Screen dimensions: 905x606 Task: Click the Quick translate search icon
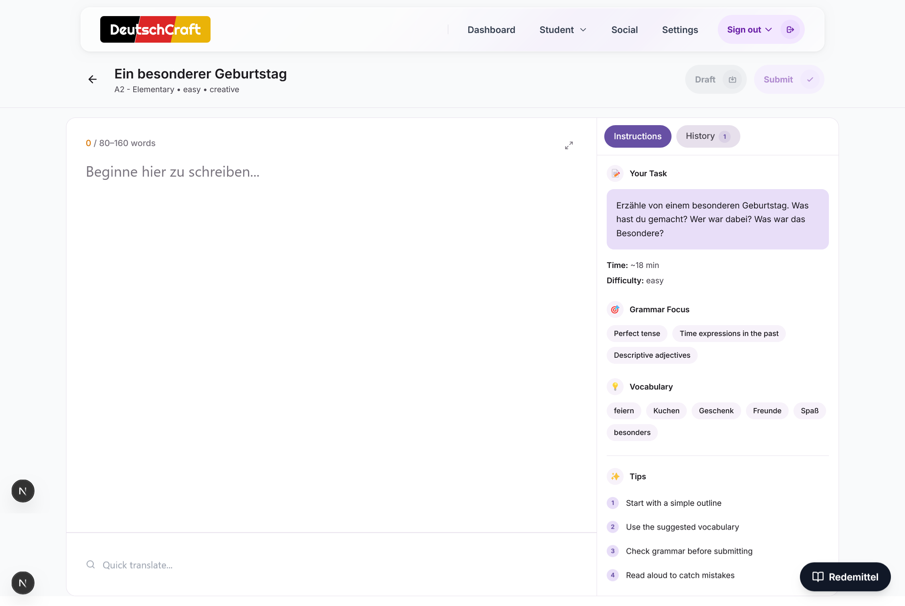click(91, 565)
